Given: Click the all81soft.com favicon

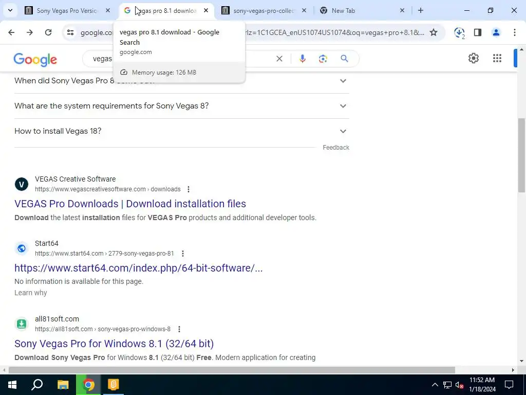Looking at the screenshot, I should 22,324.
